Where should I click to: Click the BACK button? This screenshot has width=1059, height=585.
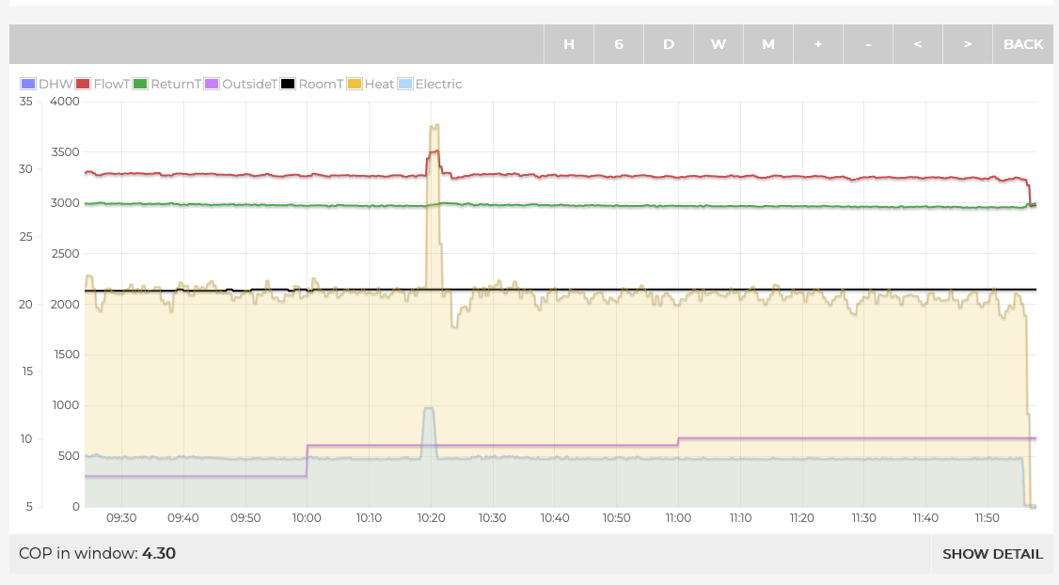1023,44
